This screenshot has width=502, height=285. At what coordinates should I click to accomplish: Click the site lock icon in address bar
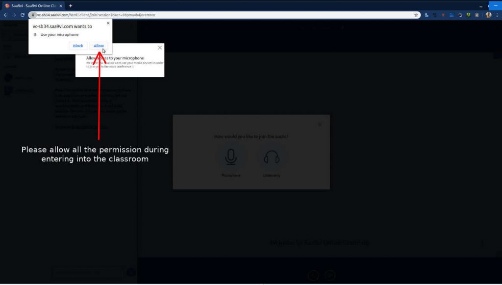[x=33, y=15]
